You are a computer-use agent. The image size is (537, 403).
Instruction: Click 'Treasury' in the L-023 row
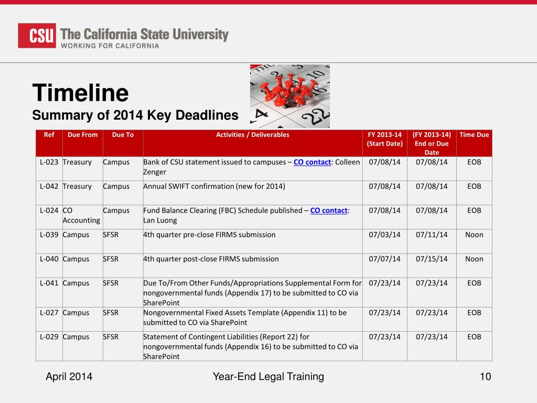[77, 163]
